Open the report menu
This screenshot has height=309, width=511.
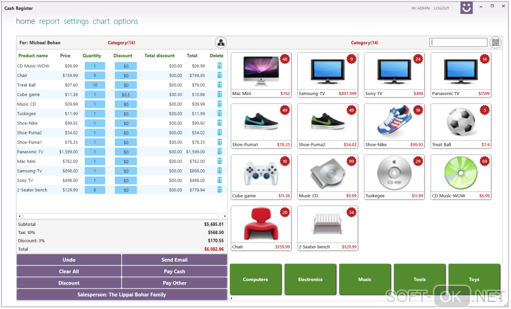(50, 21)
